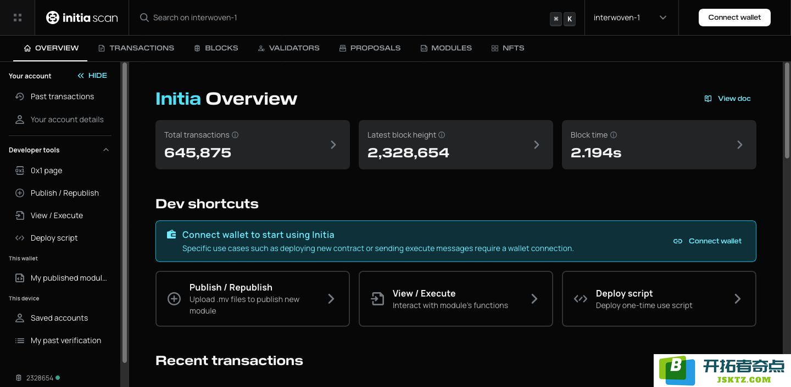Viewport: 791px width, 387px height.
Task: Open Latest block height card chevron
Action: pyautogui.click(x=537, y=145)
